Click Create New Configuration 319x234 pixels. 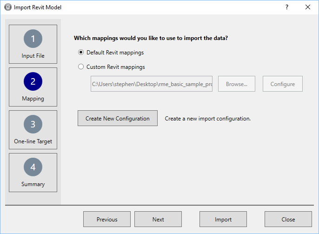point(118,119)
